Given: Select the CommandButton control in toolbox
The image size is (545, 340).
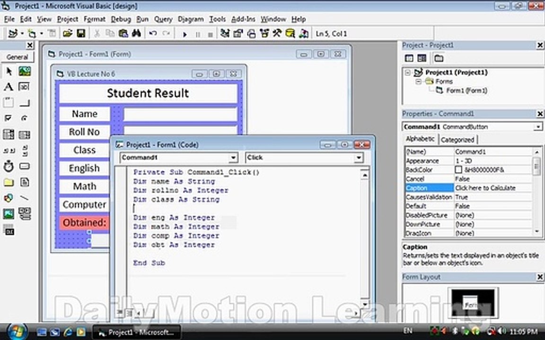Looking at the screenshot, I should [24, 103].
